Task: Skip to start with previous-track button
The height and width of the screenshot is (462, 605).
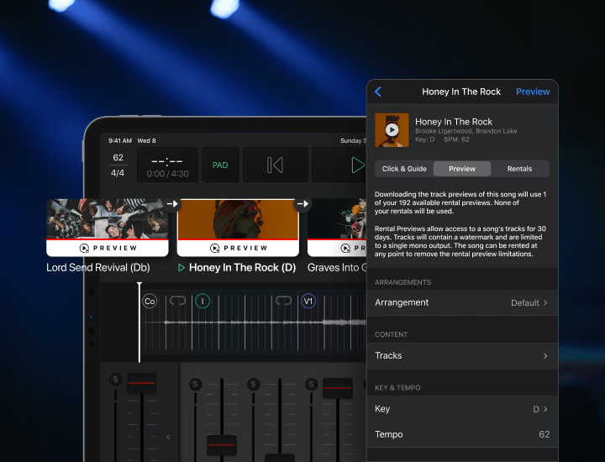Action: (275, 165)
